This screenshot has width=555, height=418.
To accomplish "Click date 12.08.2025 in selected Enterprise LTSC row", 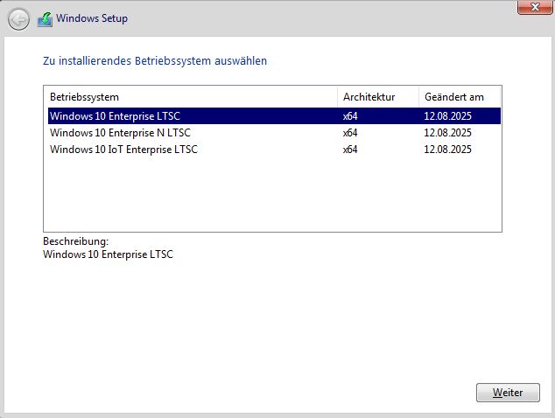I will coord(447,116).
